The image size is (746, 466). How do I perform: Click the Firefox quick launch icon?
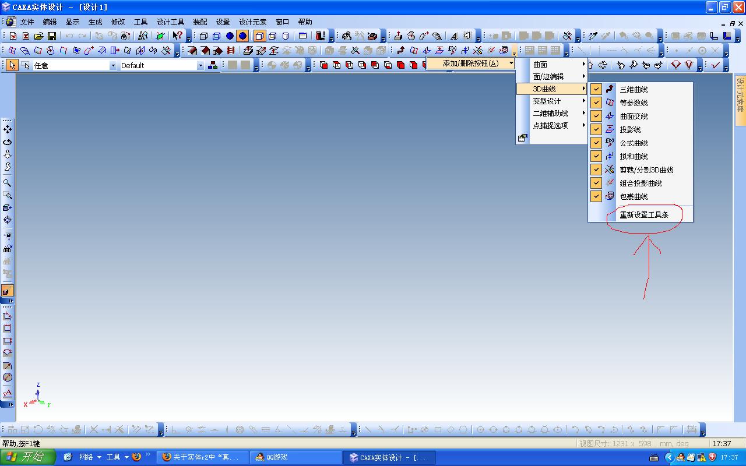tap(136, 457)
